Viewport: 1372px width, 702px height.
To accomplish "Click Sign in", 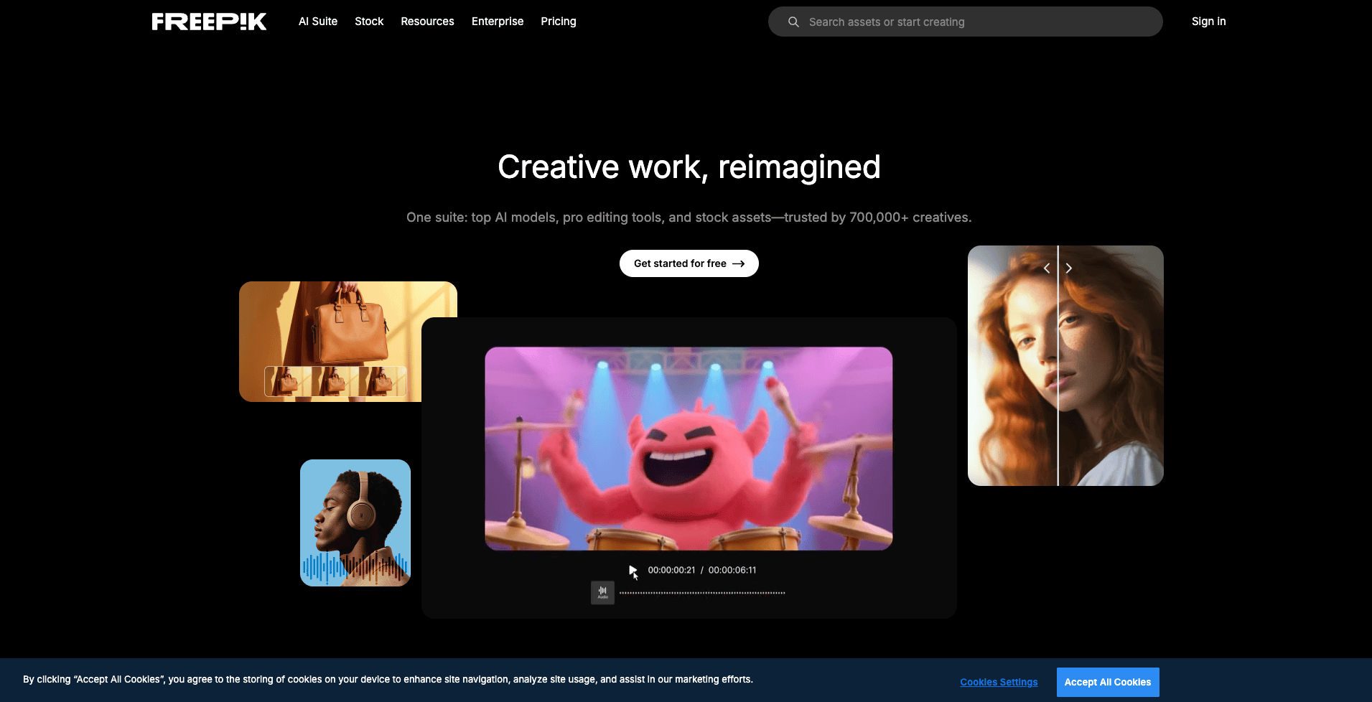I will coord(1208,22).
